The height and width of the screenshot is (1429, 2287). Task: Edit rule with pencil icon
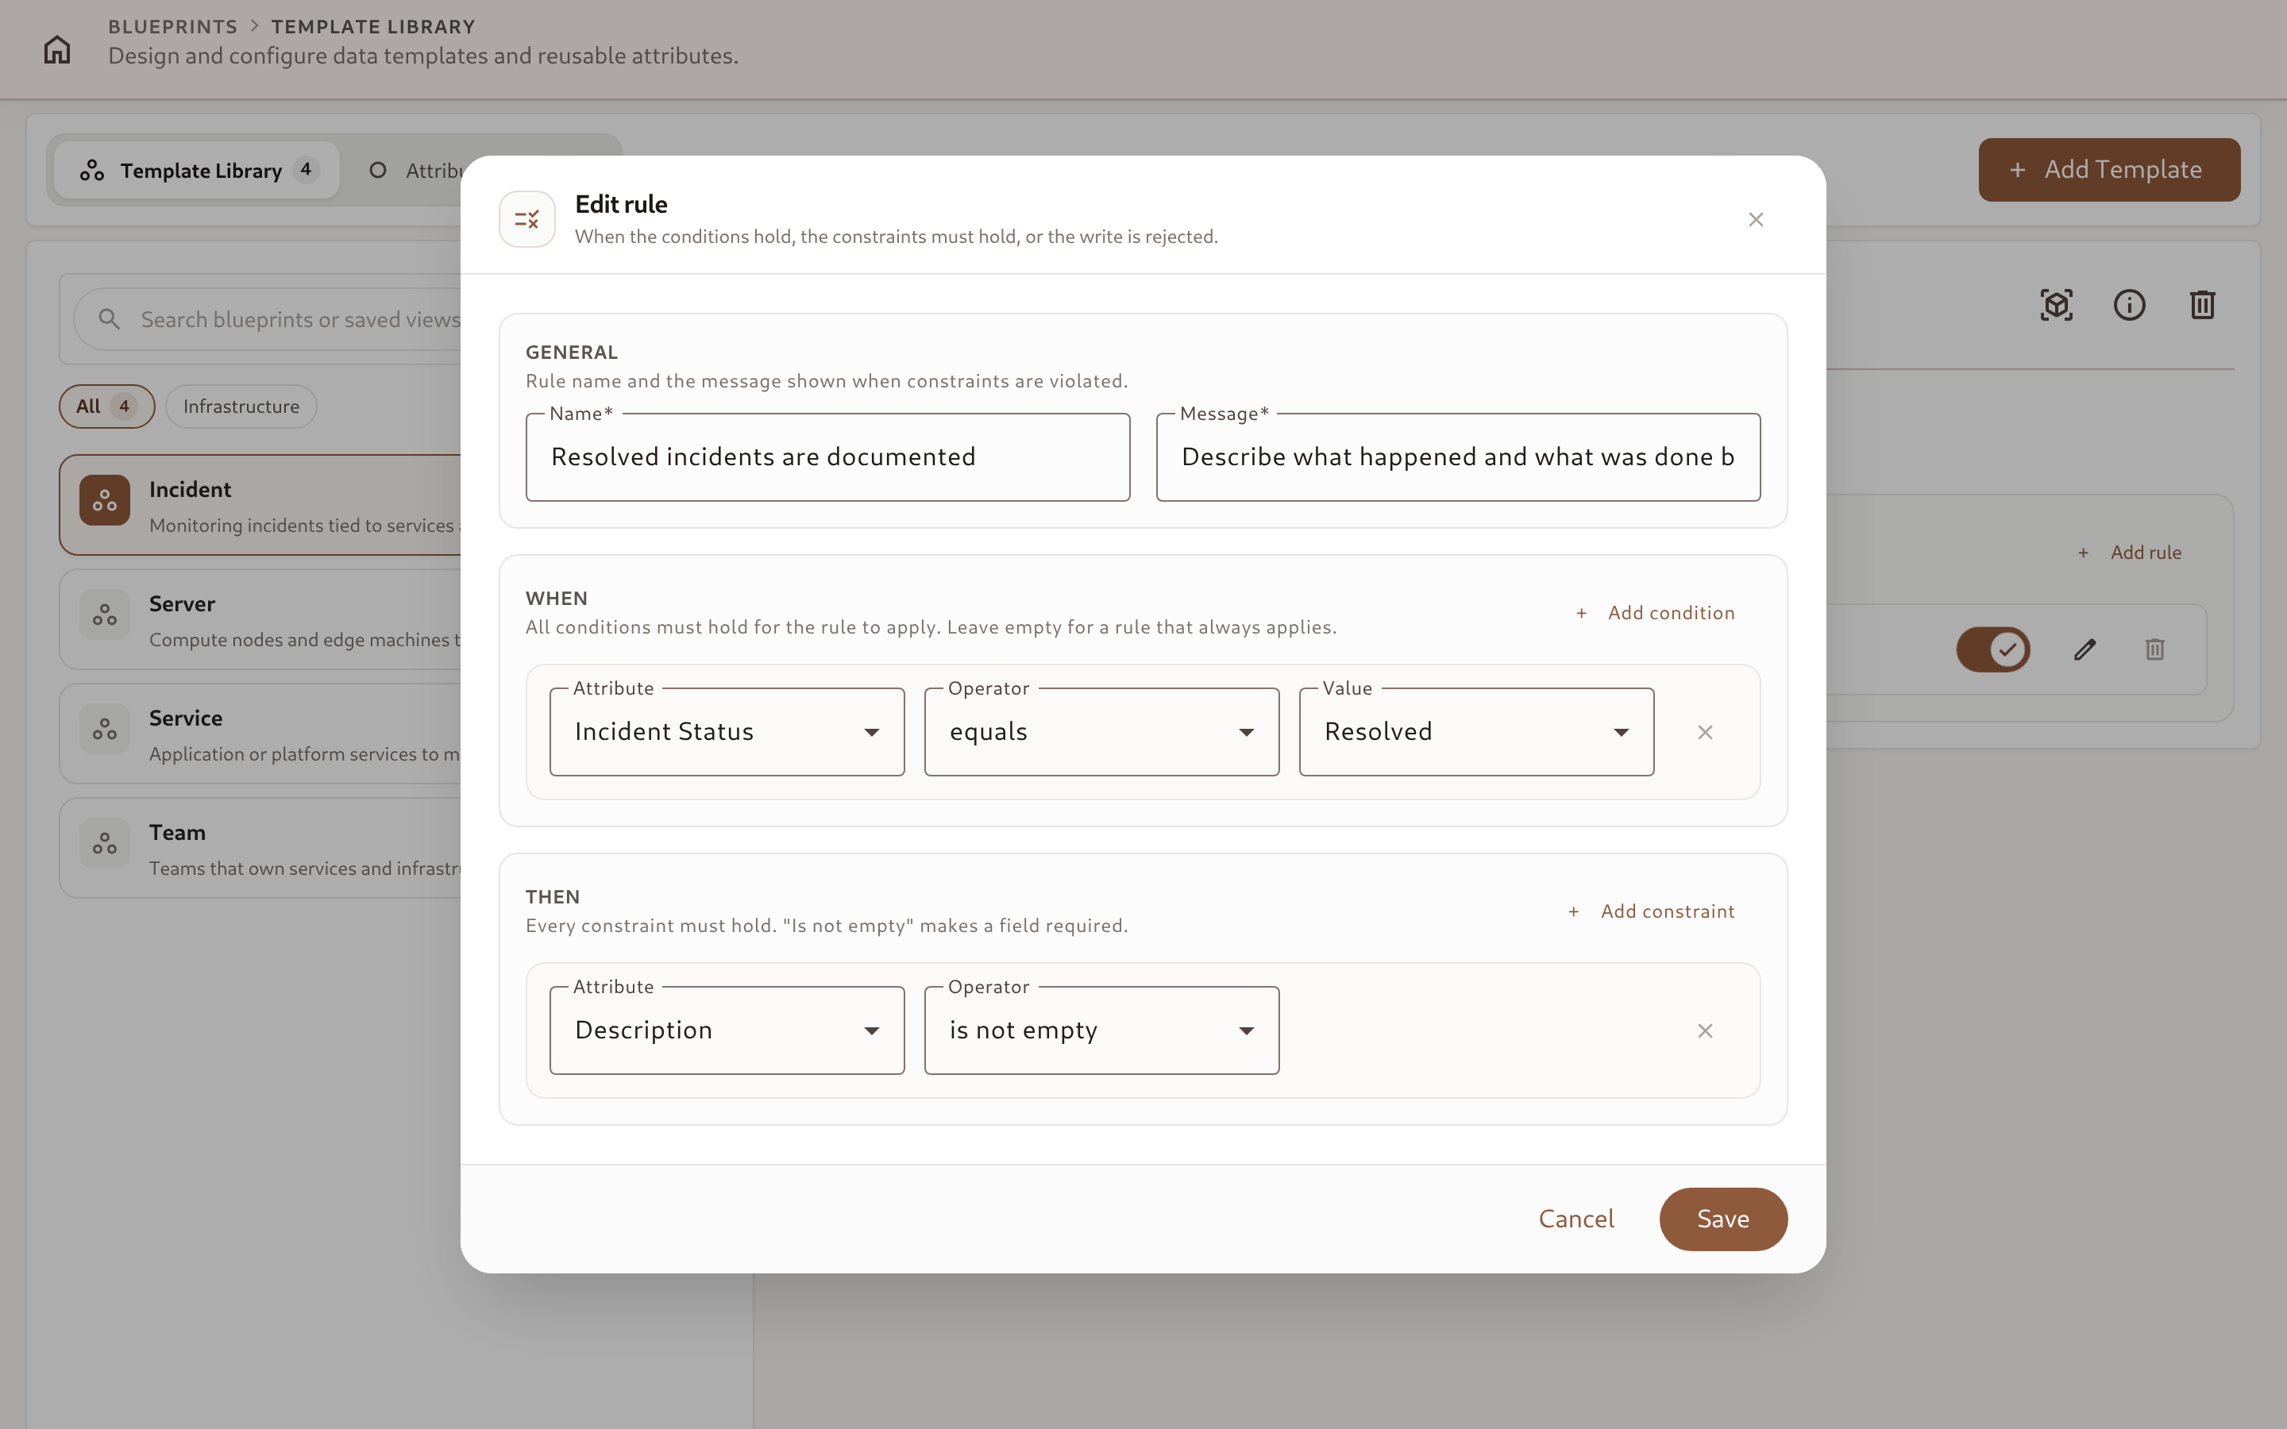point(2085,649)
